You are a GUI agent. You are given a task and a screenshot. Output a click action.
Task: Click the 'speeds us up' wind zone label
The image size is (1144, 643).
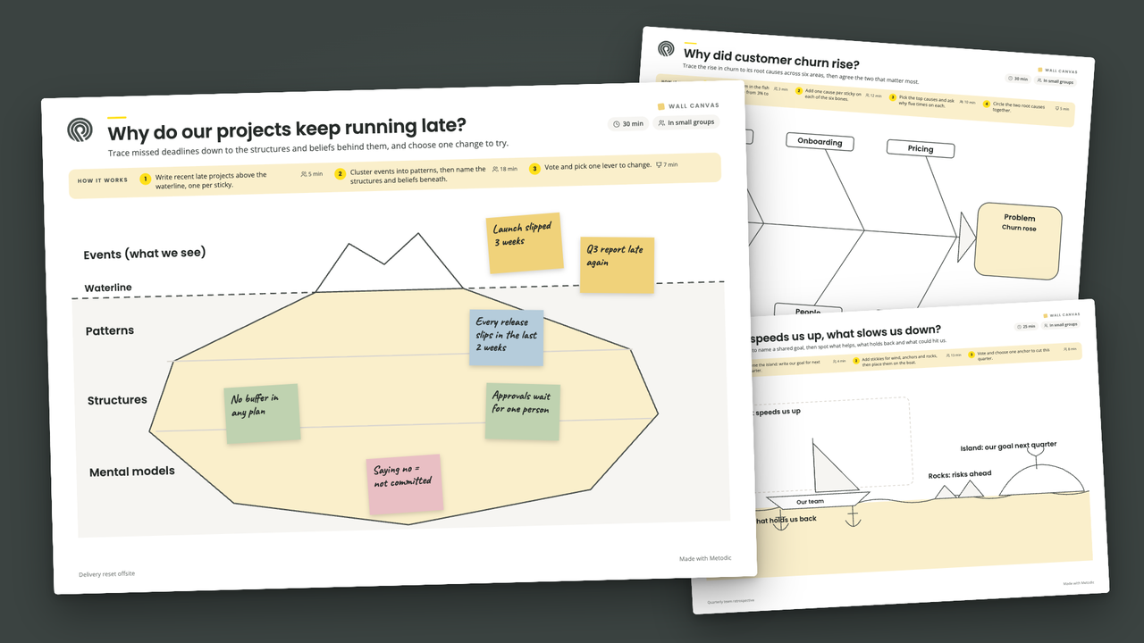coord(777,412)
